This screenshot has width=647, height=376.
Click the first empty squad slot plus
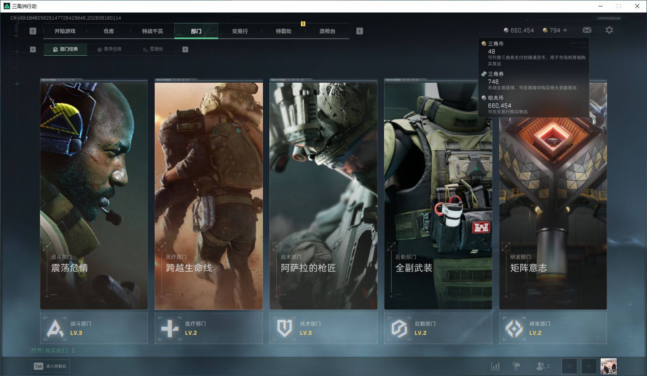(x=569, y=366)
